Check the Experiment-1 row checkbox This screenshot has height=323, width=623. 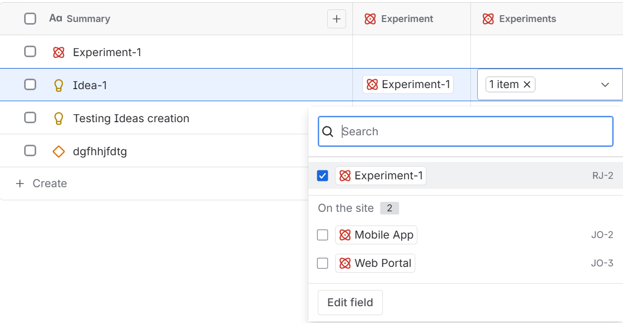tap(30, 51)
